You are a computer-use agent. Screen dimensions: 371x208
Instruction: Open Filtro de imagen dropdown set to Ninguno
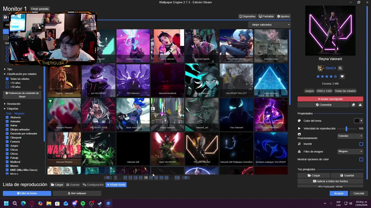(350, 151)
